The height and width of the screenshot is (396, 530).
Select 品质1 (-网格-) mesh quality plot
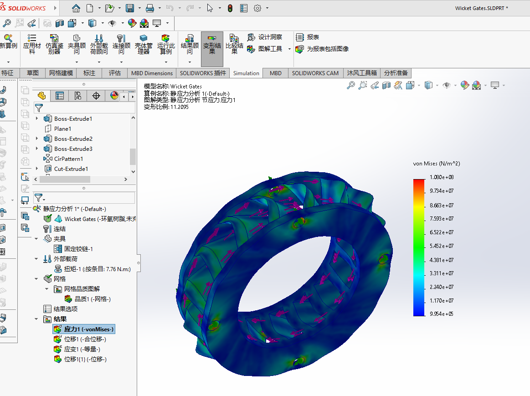click(x=87, y=299)
